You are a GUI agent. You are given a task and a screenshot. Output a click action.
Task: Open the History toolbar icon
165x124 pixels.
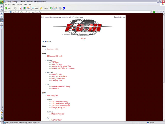point(51,8)
